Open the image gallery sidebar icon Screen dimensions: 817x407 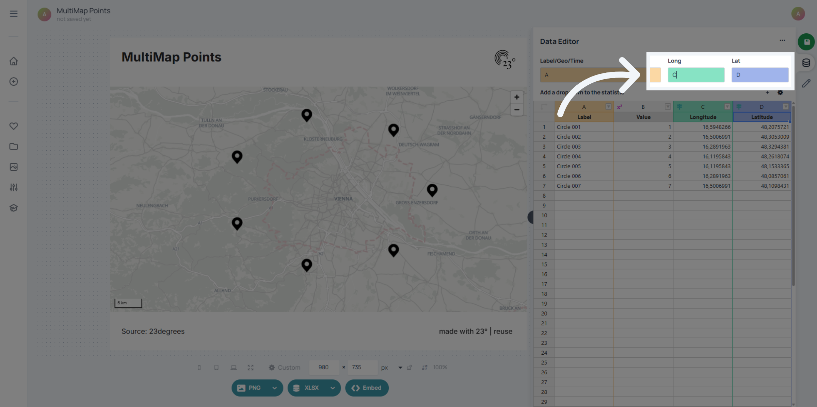[x=14, y=167]
